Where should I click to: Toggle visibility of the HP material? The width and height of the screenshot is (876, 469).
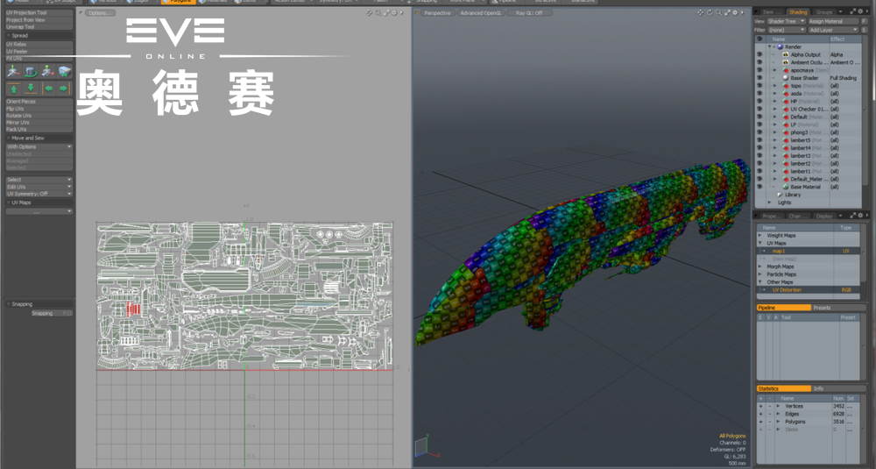pyautogui.click(x=759, y=101)
